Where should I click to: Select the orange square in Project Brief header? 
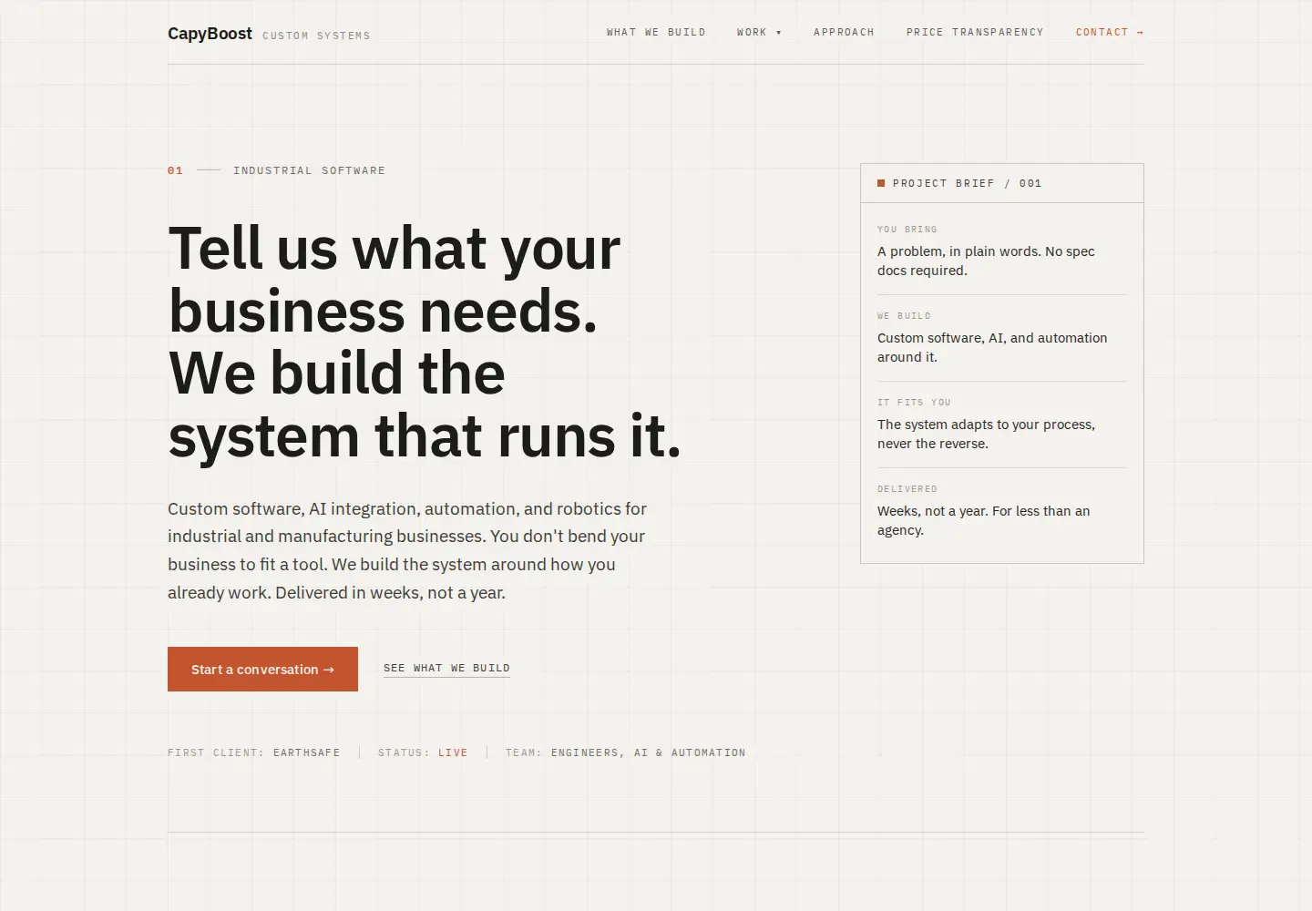[x=881, y=183]
